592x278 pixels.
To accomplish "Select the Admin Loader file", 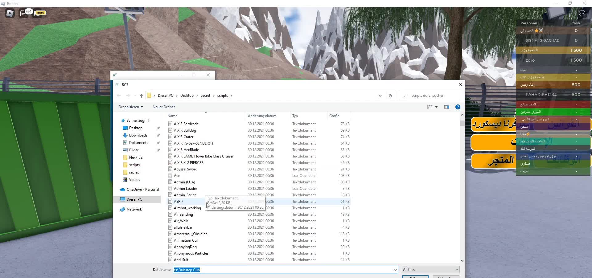I will (185, 189).
